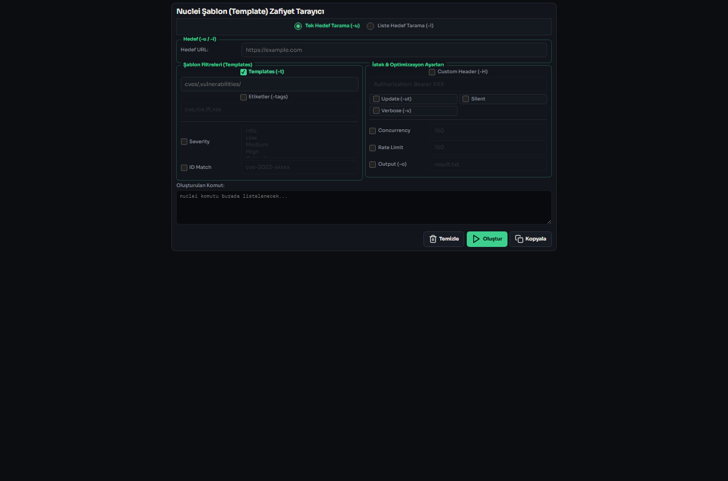Click the title Nuclei Şablon (Template) Zafiyet Tarayıcı

coord(250,11)
